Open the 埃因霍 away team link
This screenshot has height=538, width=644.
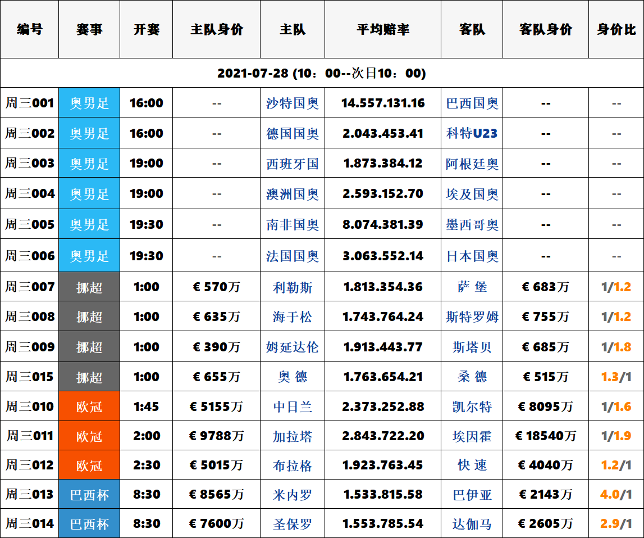point(472,436)
